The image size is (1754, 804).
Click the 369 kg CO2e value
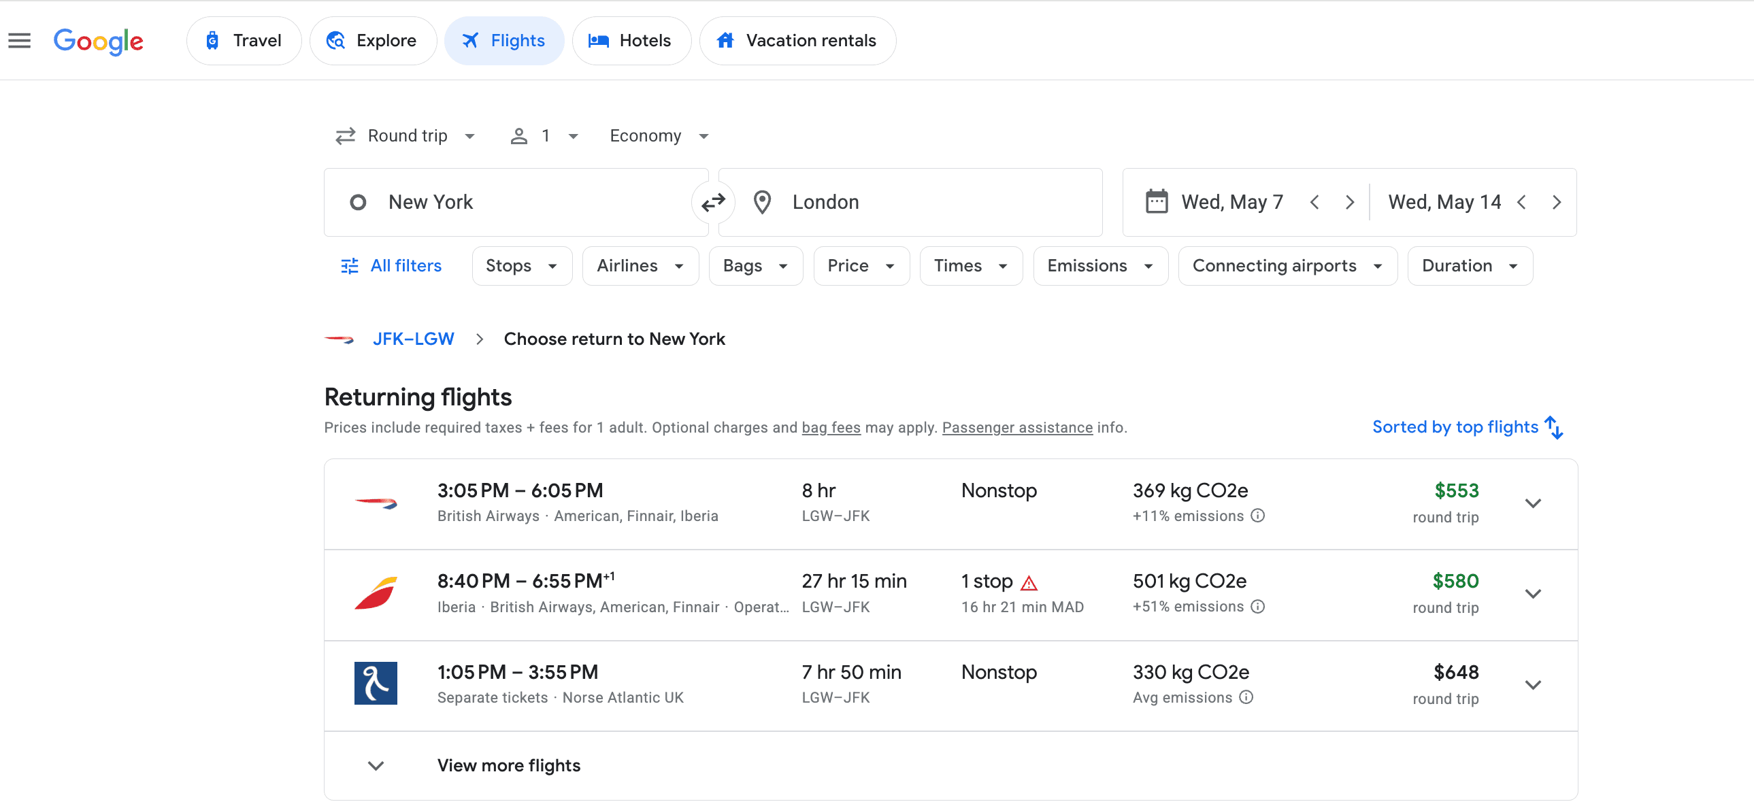coord(1189,491)
